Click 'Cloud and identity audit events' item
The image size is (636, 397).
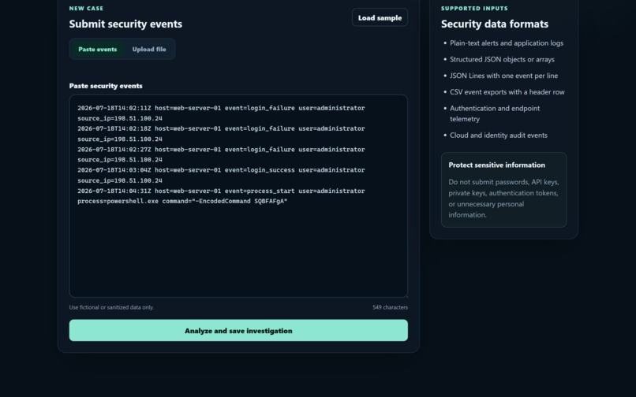click(499, 135)
